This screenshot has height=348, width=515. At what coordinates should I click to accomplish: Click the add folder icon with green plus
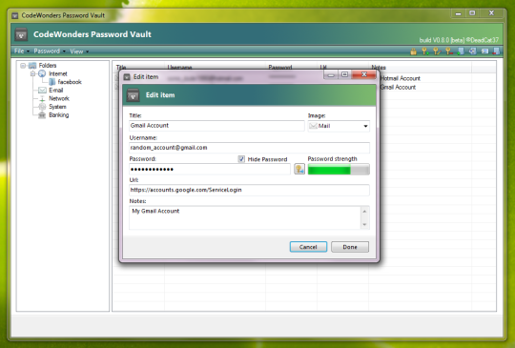(x=461, y=51)
